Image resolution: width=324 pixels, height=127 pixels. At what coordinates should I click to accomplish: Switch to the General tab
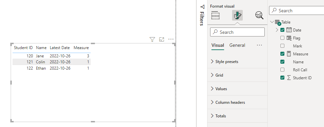click(x=237, y=45)
